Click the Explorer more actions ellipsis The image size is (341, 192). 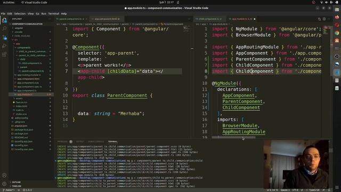coord(50,19)
